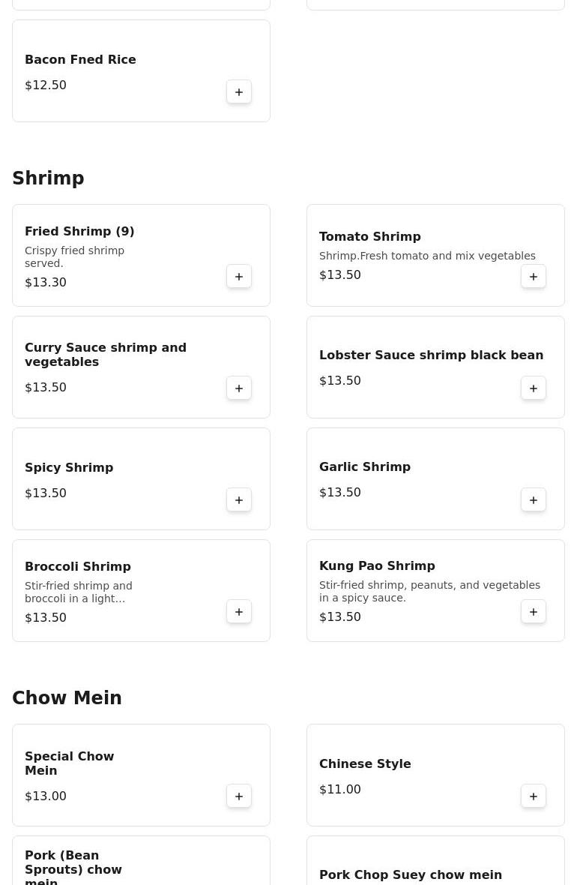This screenshot has width=577, height=885.
Task: Add Kung Pao Shrimp to cart
Action: (534, 612)
